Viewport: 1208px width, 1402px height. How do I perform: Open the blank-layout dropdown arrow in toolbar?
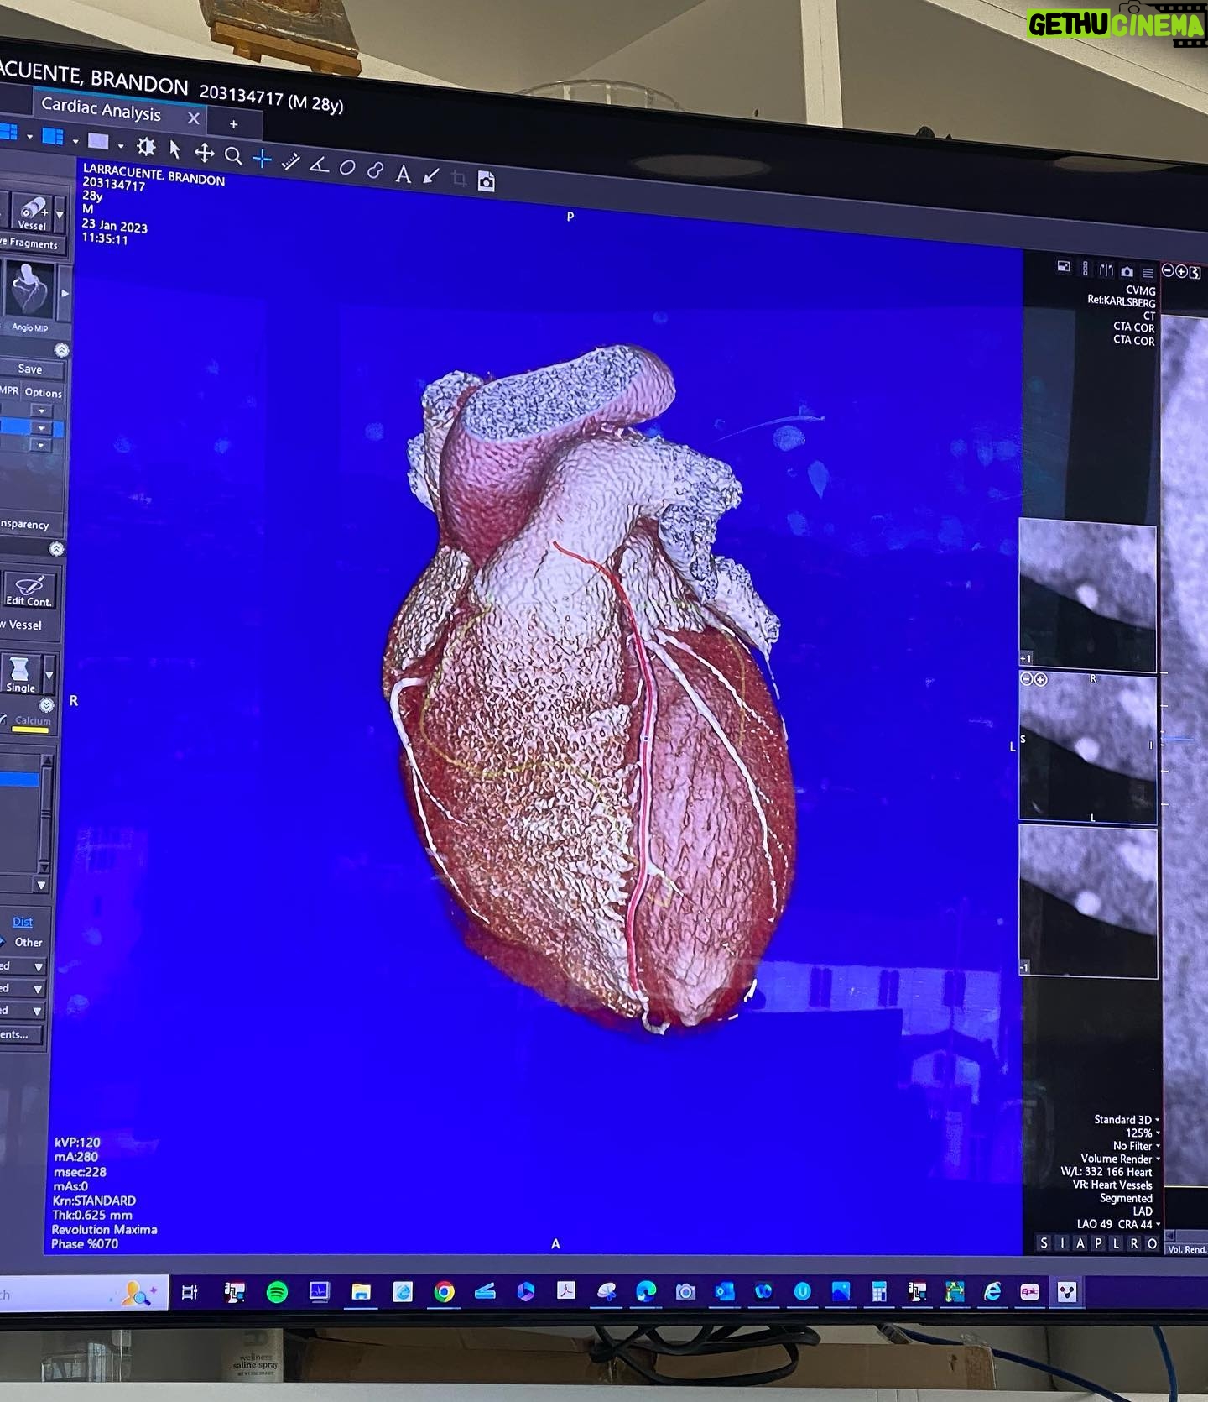click(121, 145)
